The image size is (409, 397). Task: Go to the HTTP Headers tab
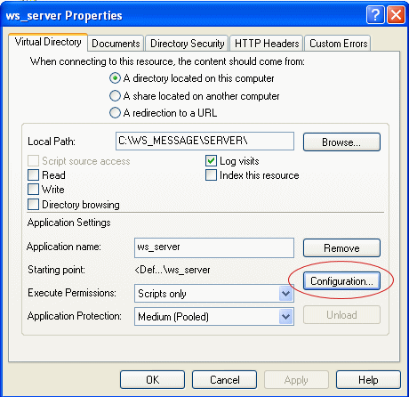pos(267,44)
